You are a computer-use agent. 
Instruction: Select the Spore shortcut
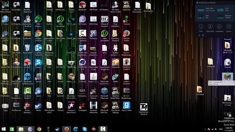point(38,92)
